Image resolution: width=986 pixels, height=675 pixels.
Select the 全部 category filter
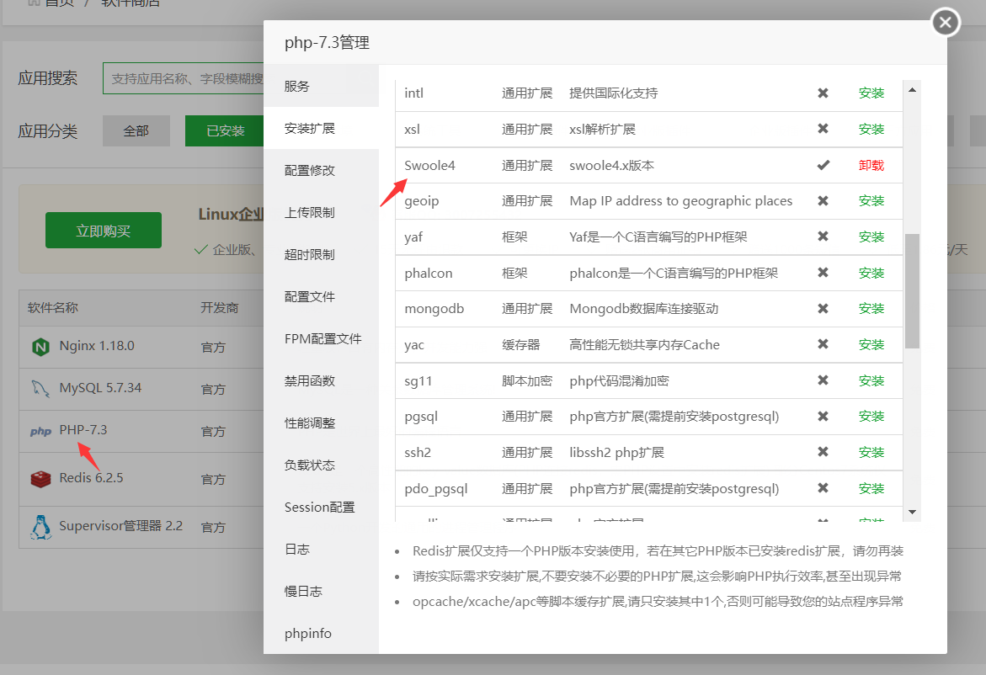tap(136, 130)
